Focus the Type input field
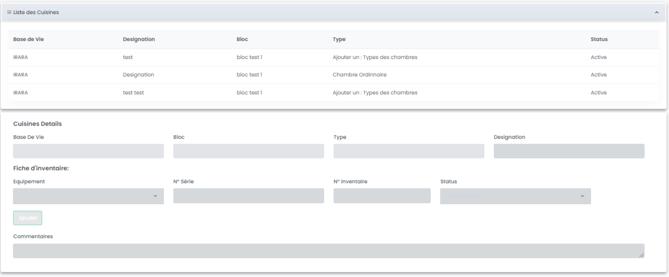 (409, 151)
